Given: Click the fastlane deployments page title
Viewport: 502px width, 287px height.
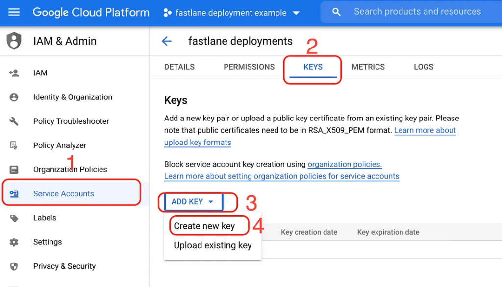Looking at the screenshot, I should tap(240, 41).
